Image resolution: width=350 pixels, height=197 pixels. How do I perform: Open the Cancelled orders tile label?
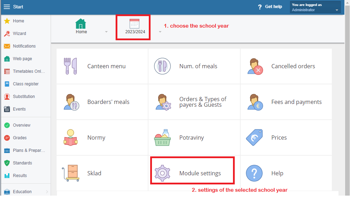tap(293, 66)
